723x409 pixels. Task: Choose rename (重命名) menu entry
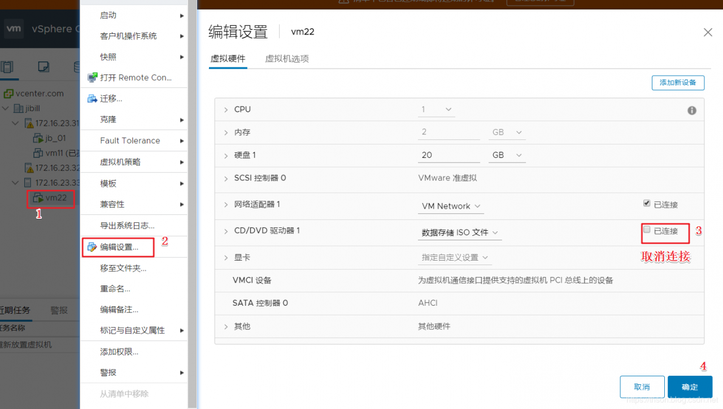[134, 289]
